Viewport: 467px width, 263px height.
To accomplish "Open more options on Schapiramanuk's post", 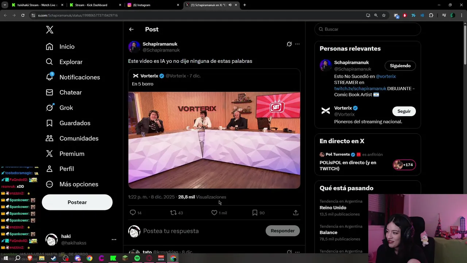I will pyautogui.click(x=297, y=44).
